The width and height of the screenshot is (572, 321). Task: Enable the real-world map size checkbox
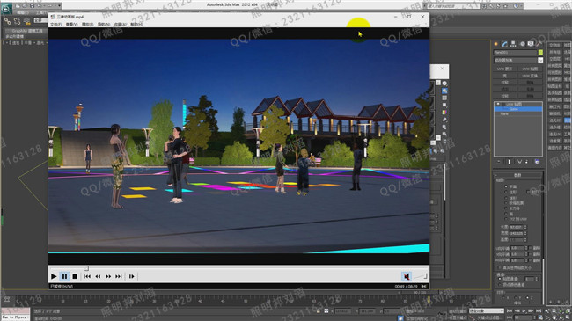pos(500,267)
